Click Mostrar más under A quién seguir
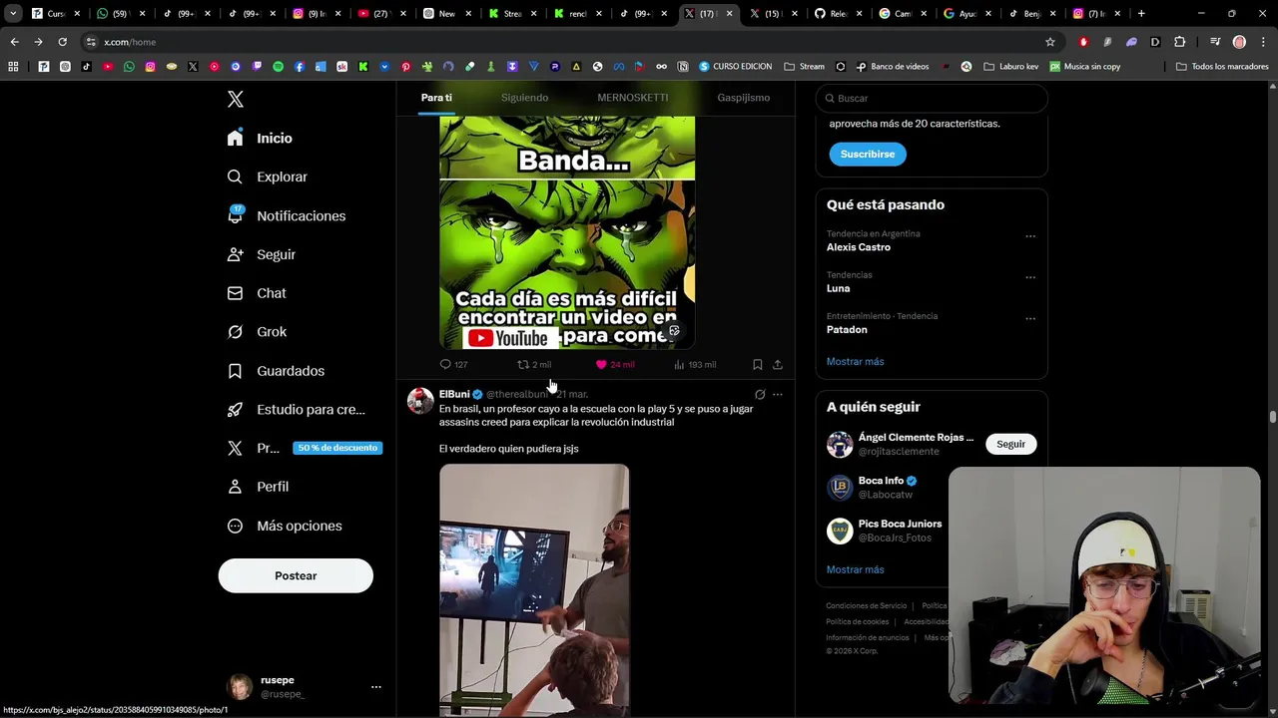Viewport: 1278px width, 718px height. pyautogui.click(x=855, y=569)
